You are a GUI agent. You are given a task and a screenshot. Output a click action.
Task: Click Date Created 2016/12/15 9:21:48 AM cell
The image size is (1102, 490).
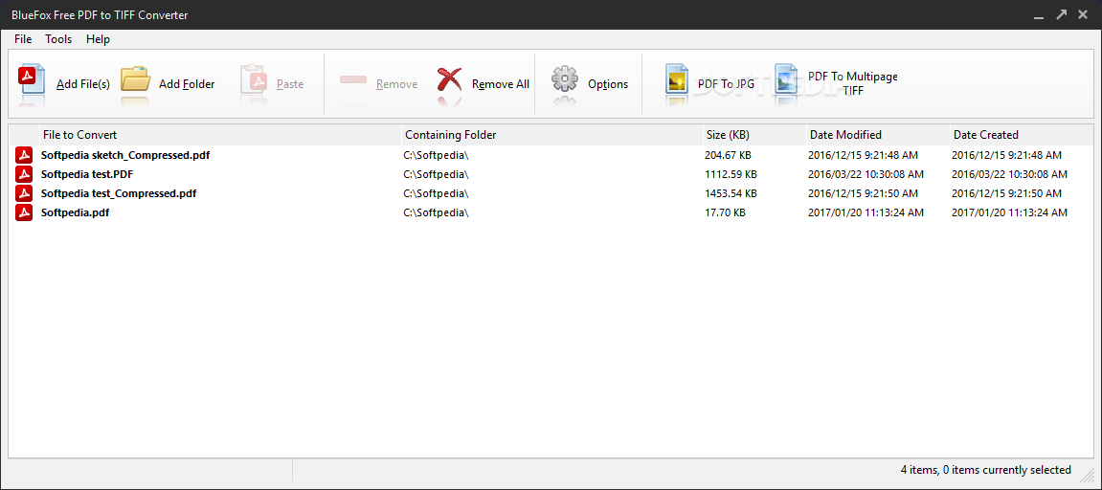[1006, 155]
